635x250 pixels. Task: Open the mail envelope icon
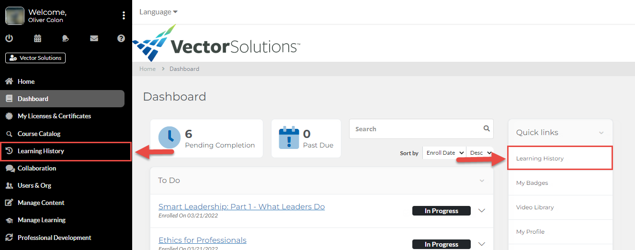point(94,38)
